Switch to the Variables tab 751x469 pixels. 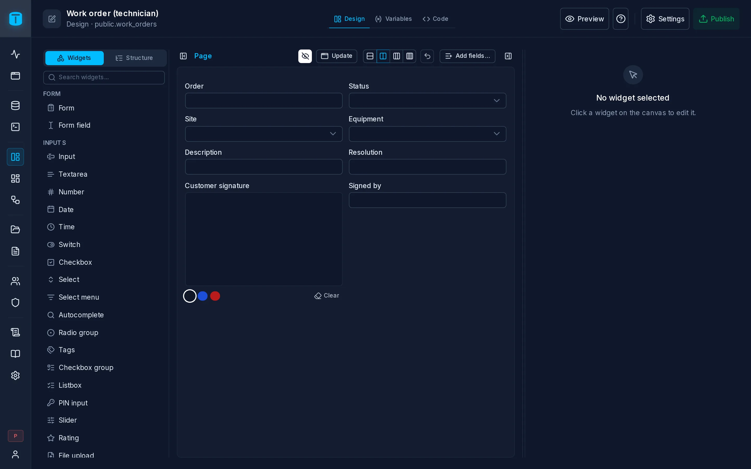click(393, 19)
